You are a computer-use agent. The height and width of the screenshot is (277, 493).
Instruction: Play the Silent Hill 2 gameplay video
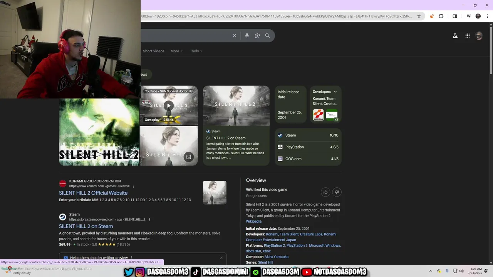168,105
